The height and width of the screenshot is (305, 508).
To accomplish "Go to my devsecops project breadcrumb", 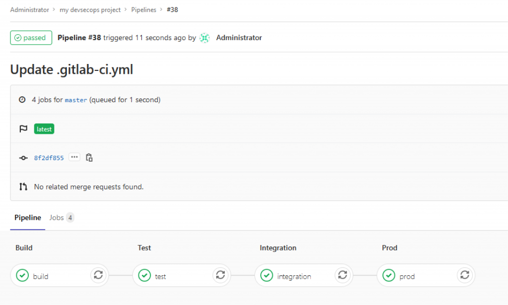I will pyautogui.click(x=90, y=10).
